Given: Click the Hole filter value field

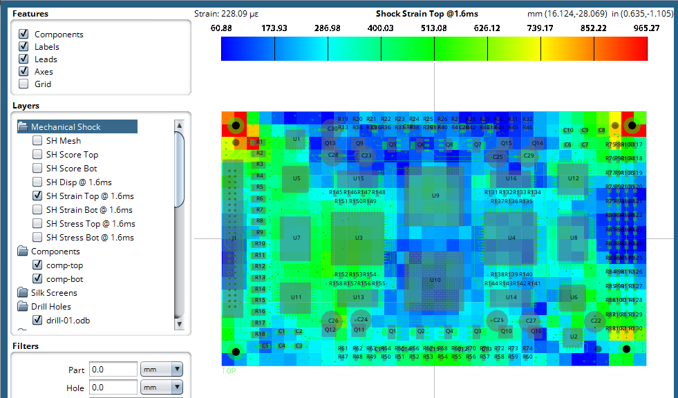Looking at the screenshot, I should 113,388.
